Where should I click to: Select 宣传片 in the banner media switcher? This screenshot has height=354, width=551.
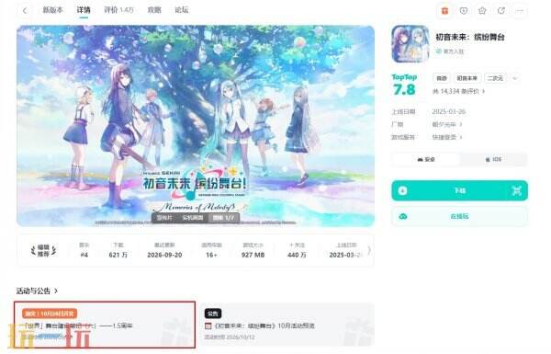(x=164, y=218)
